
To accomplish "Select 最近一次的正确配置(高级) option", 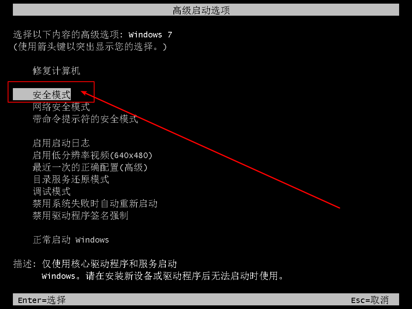I will (x=90, y=167).
